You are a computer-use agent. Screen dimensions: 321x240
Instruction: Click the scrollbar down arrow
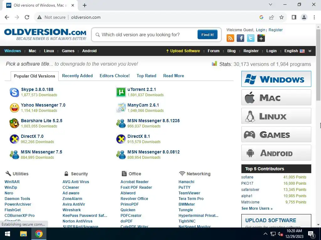318,225
